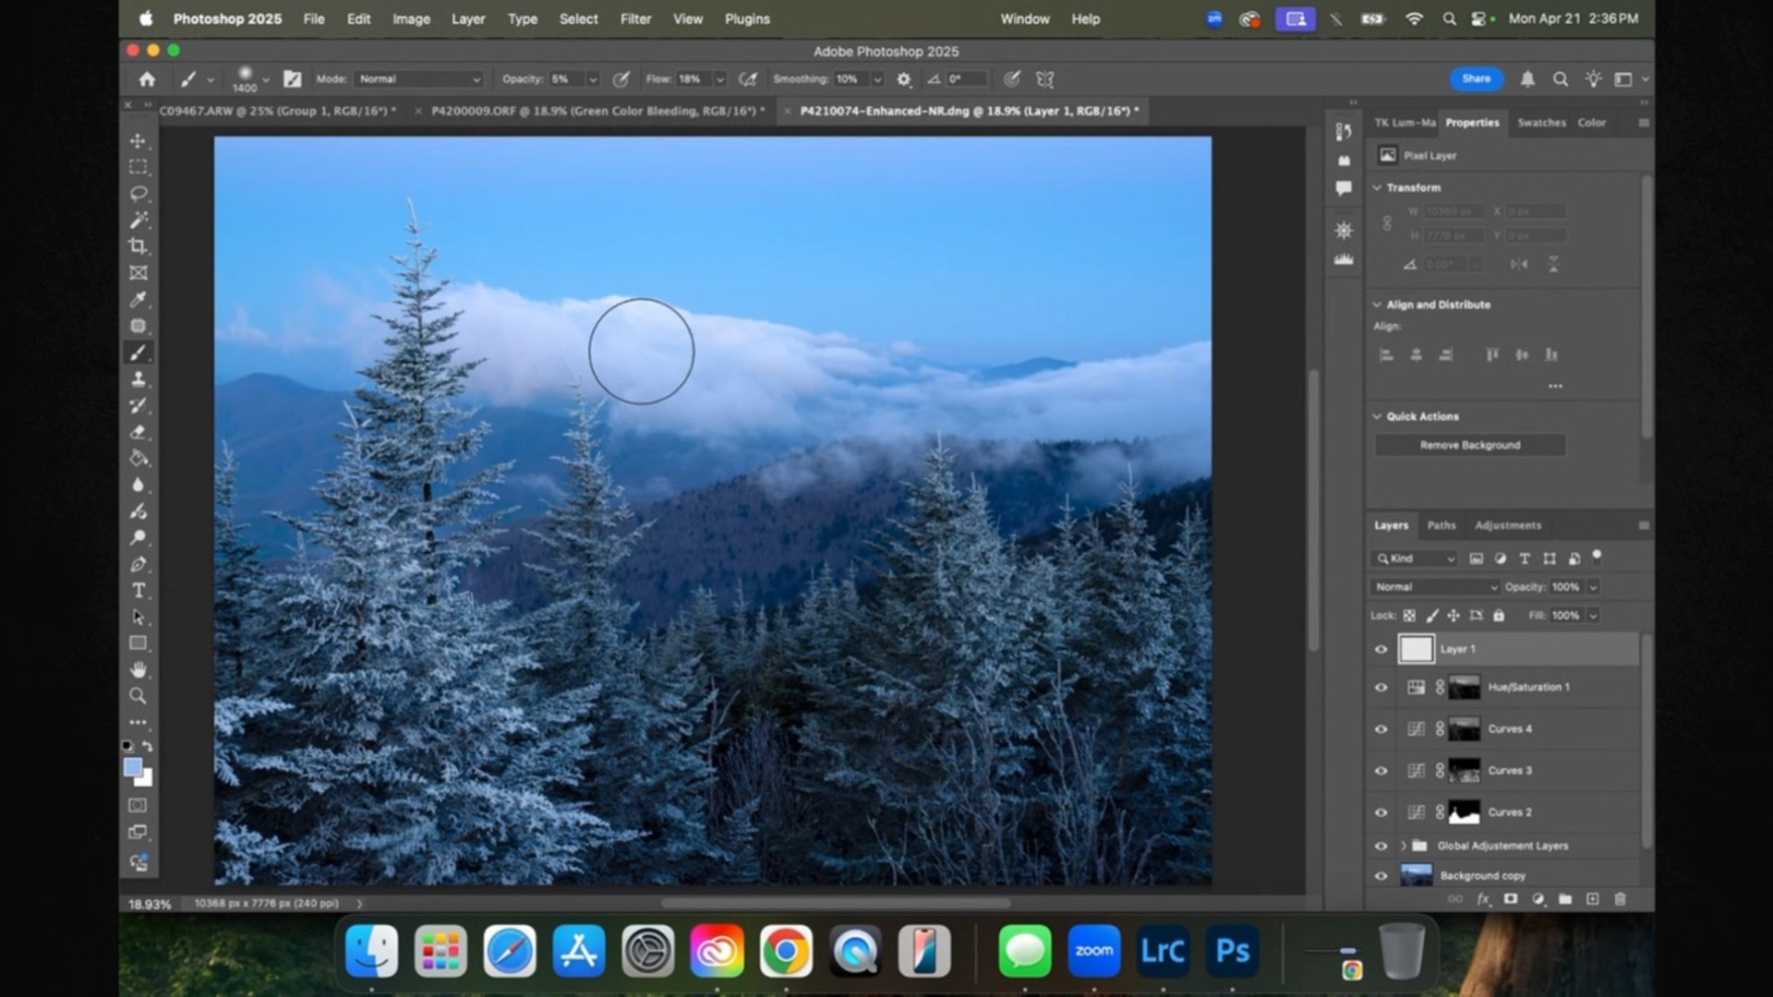This screenshot has width=1773, height=997.
Task: Select the Type tool
Action: click(139, 591)
